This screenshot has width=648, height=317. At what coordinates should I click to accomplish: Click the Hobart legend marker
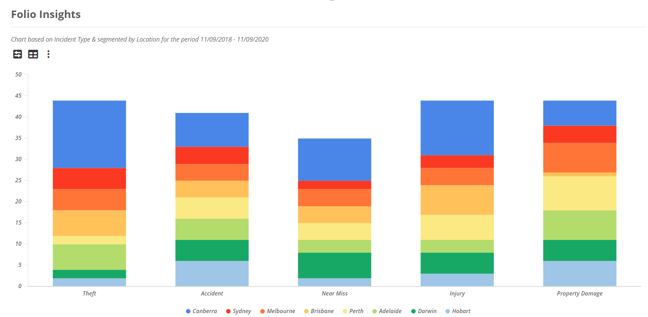coord(448,311)
